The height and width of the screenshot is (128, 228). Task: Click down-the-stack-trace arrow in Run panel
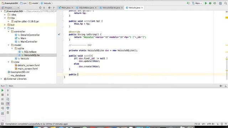8,95
